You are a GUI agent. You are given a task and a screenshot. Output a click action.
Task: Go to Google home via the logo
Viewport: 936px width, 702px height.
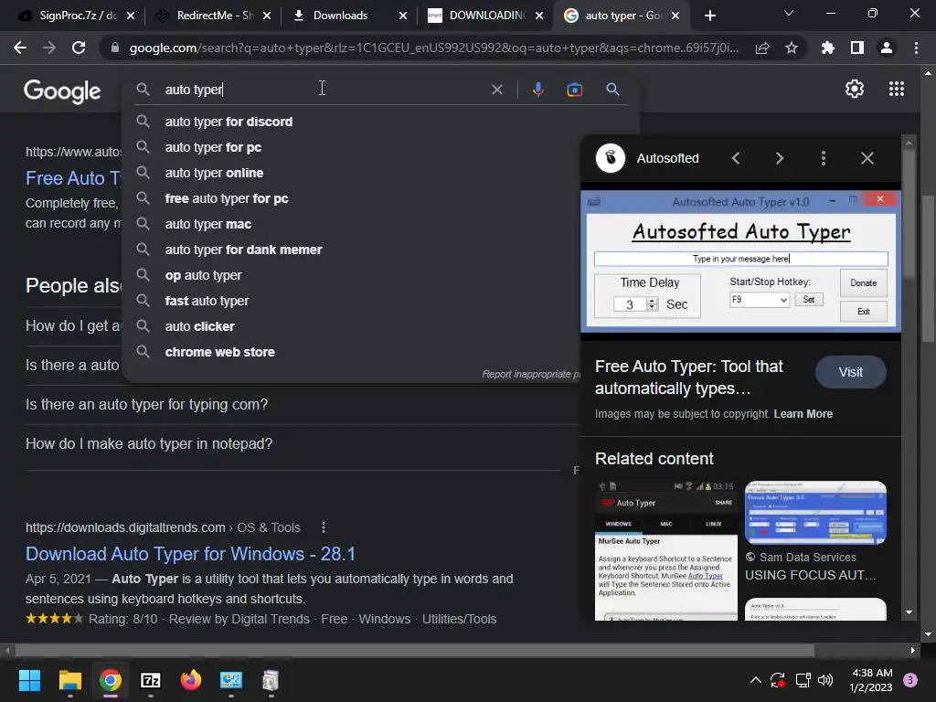(x=62, y=91)
